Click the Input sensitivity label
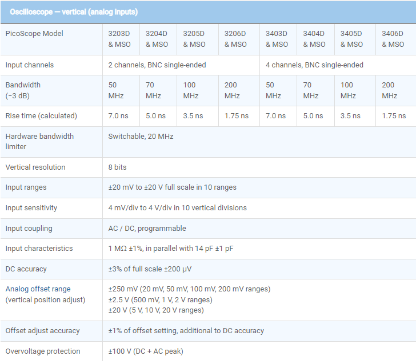Screen dimensions: 416x364 pyautogui.click(x=31, y=208)
